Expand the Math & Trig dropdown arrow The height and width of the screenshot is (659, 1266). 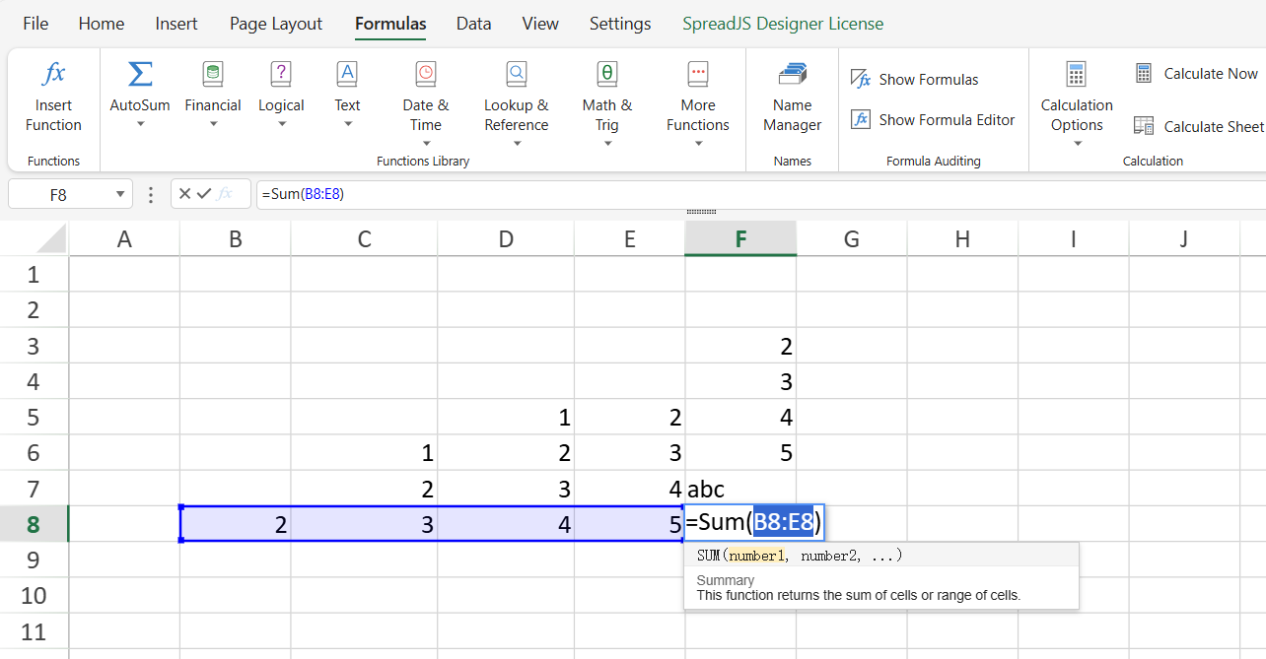click(607, 144)
